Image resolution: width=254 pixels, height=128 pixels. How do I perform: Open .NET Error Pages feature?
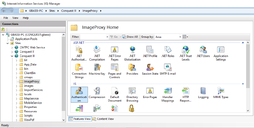click(x=115, y=53)
